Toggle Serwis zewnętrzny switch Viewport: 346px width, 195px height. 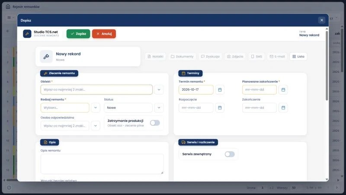(x=230, y=154)
